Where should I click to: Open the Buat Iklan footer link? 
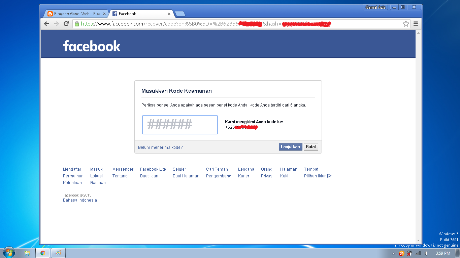tap(149, 176)
